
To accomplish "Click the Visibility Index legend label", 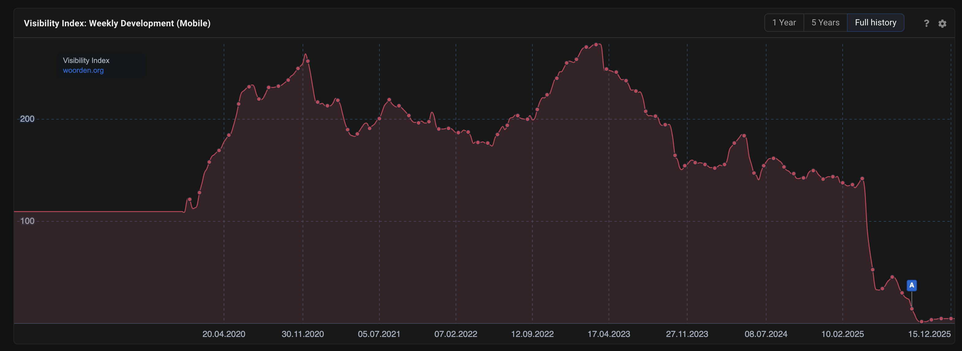I will click(x=86, y=61).
